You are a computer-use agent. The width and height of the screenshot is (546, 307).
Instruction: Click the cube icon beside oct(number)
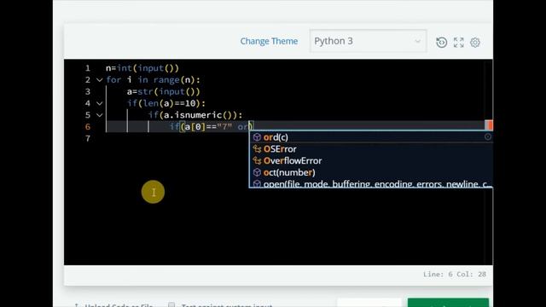pos(257,172)
